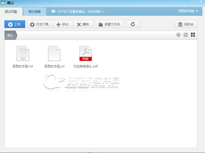This screenshot has width=205, height=153.
Task: Open the 10T永久容量免费送 promotion link
Action: click(x=81, y=12)
